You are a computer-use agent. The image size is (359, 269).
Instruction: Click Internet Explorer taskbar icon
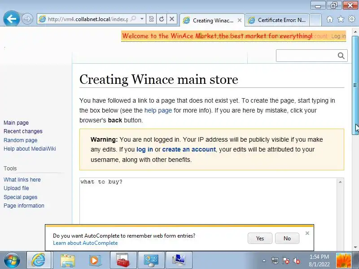(39, 260)
